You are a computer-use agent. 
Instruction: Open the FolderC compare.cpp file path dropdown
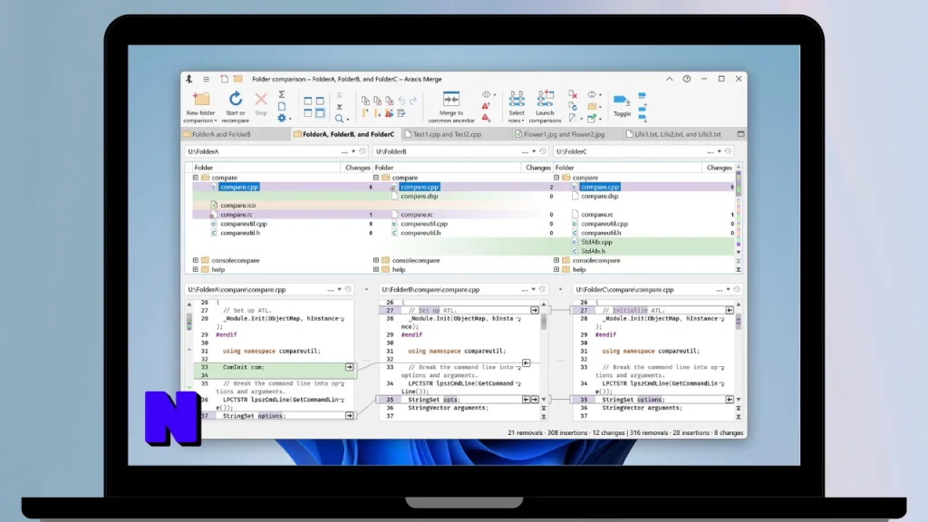click(x=728, y=289)
